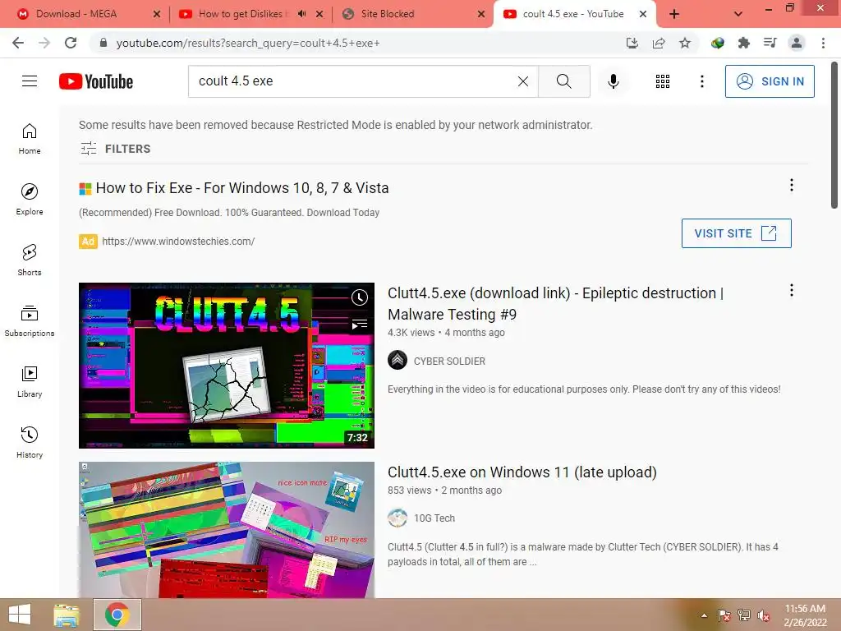
Task: Click the magnifier search button
Action: pyautogui.click(x=563, y=81)
